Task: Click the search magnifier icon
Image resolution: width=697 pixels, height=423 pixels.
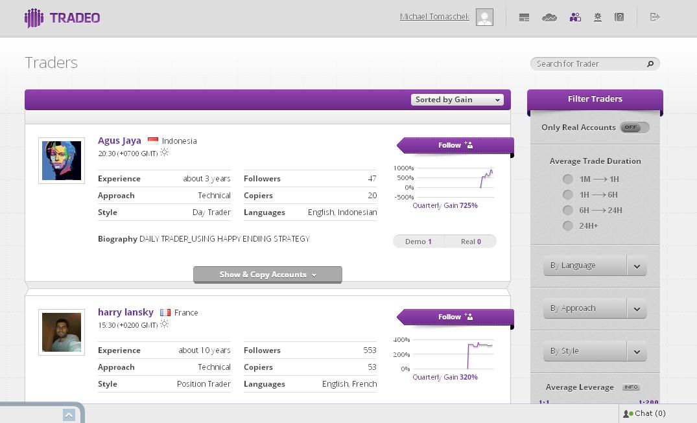Action: coord(650,63)
